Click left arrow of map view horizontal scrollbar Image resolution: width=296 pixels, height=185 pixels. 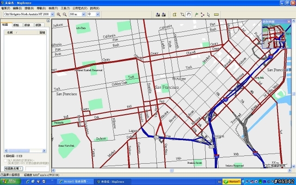tap(54, 170)
